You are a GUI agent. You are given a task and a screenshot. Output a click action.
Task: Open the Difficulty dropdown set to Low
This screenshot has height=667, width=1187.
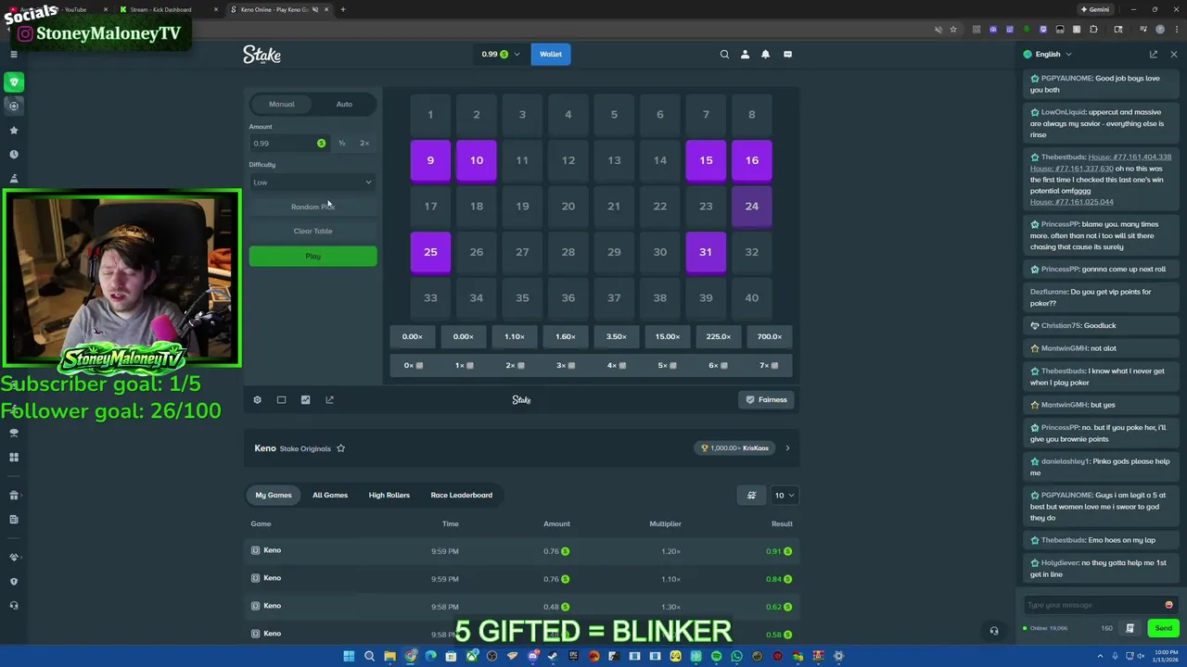click(313, 182)
